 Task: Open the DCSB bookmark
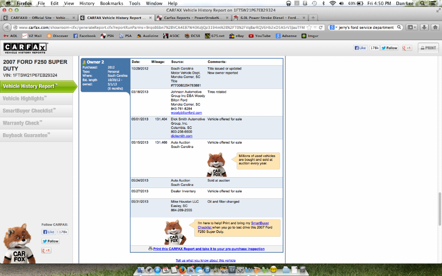click(x=192, y=36)
